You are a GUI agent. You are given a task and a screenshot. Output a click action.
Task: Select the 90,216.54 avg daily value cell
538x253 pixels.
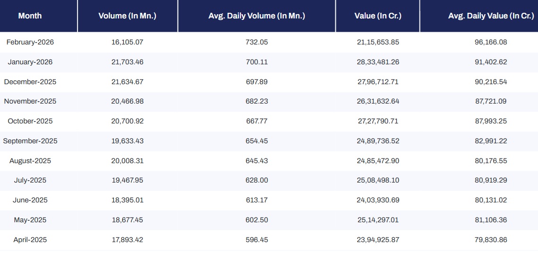click(x=491, y=82)
